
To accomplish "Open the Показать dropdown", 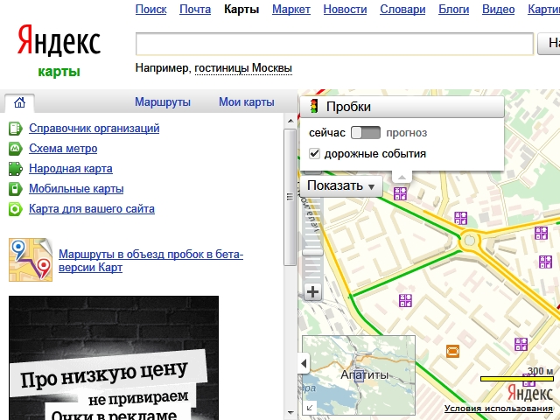I will (341, 186).
